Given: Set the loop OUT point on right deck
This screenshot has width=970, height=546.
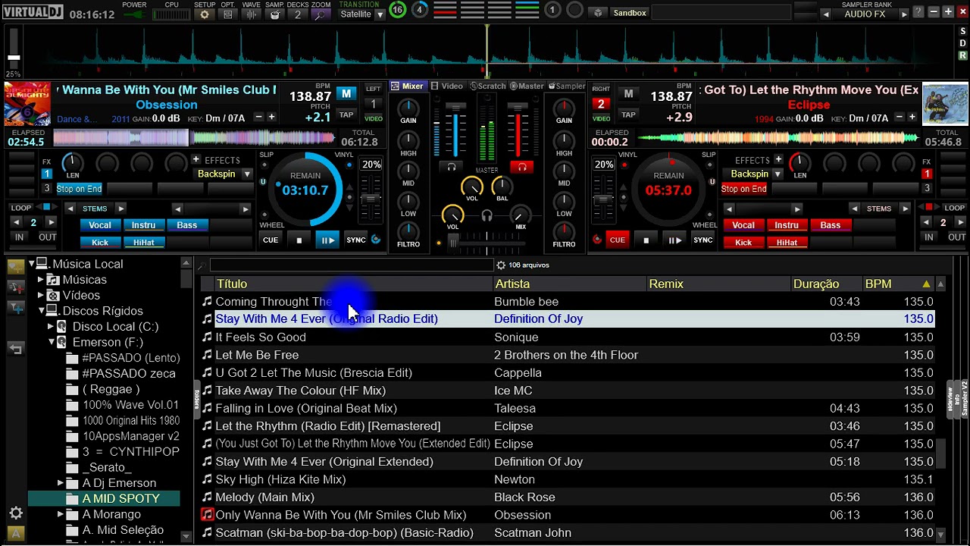Looking at the screenshot, I should click(956, 237).
